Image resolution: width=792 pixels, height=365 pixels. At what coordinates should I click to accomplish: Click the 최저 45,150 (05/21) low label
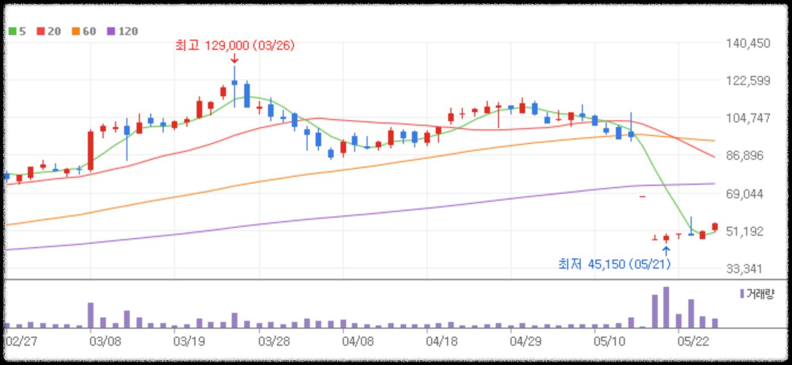tap(615, 264)
